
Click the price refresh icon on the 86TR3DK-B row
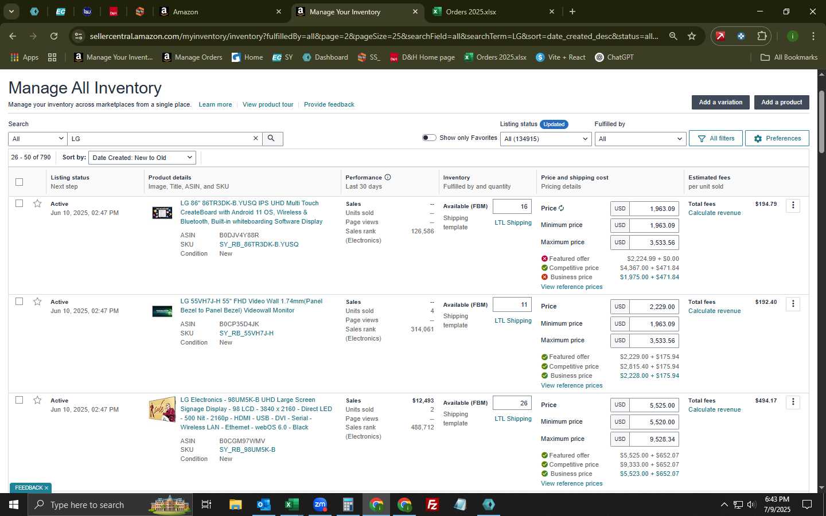pyautogui.click(x=562, y=208)
